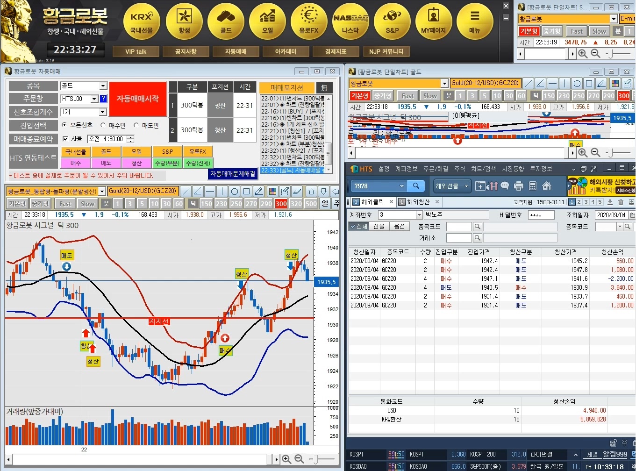
Task: Open the 메뉴 hamburger icon
Action: 475,22
